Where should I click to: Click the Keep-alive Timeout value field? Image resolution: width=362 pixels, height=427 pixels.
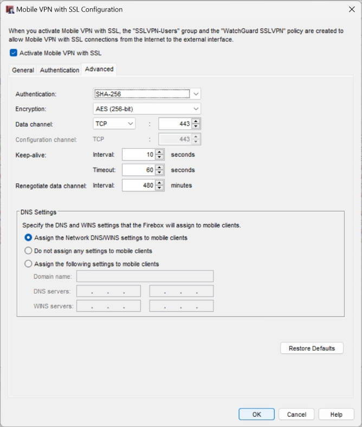139,170
